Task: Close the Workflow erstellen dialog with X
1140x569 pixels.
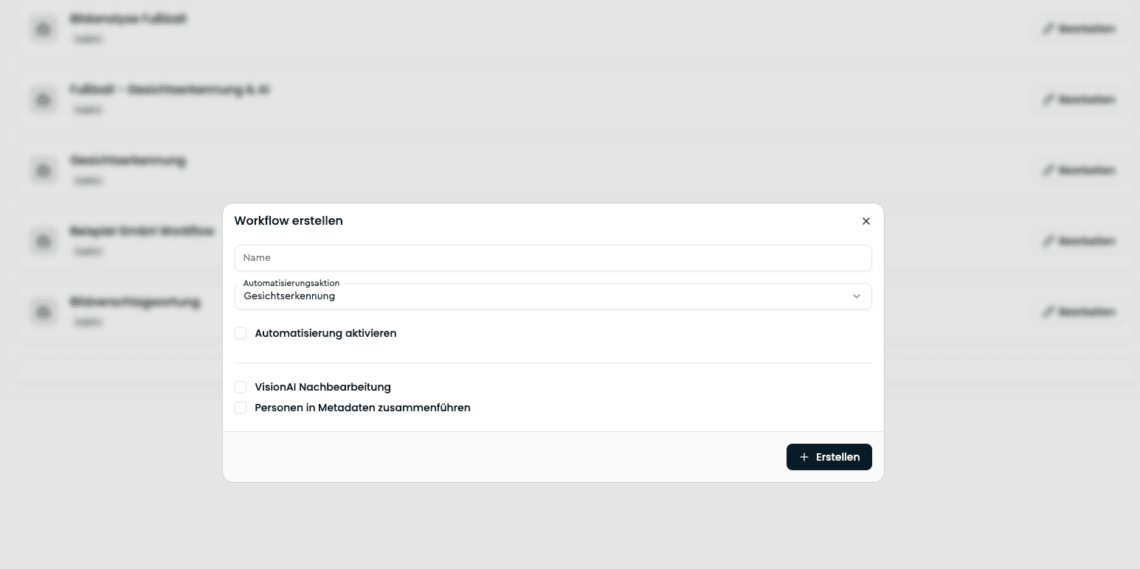Action: [x=866, y=221]
